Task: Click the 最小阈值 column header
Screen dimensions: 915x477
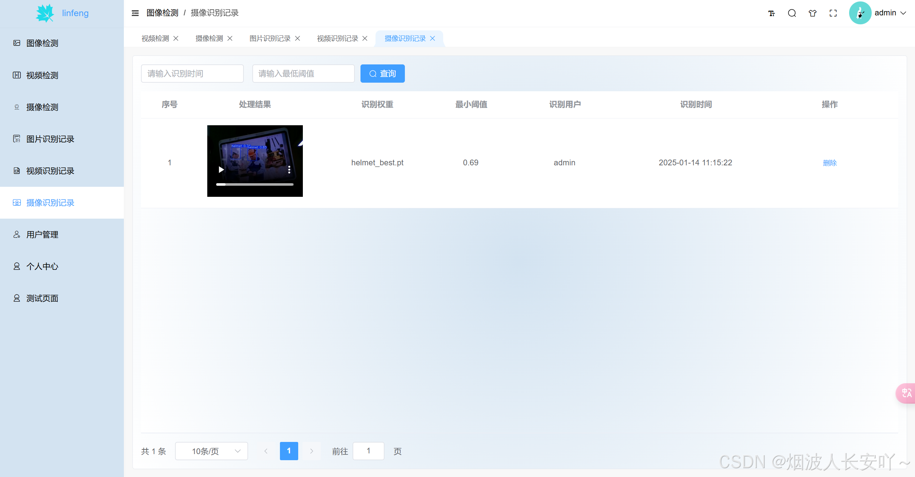Action: pyautogui.click(x=471, y=104)
